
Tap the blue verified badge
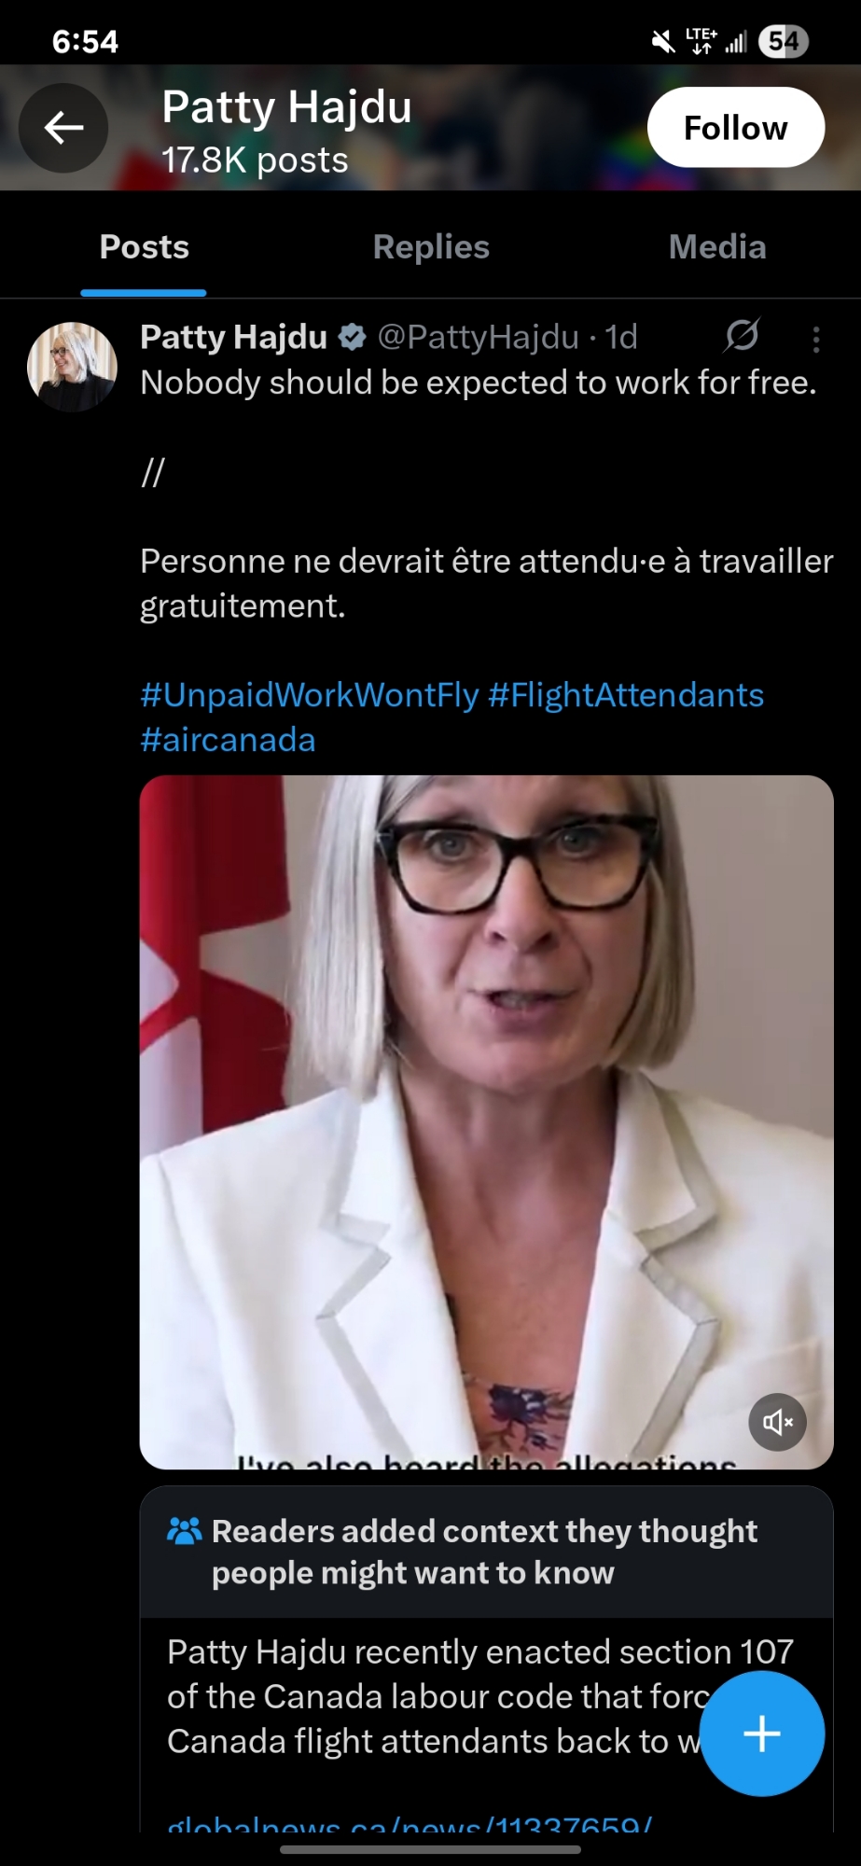352,337
